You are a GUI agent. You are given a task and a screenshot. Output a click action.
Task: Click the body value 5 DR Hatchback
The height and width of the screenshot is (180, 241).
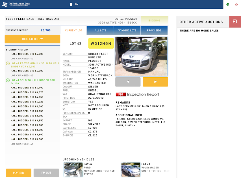point(100,75)
